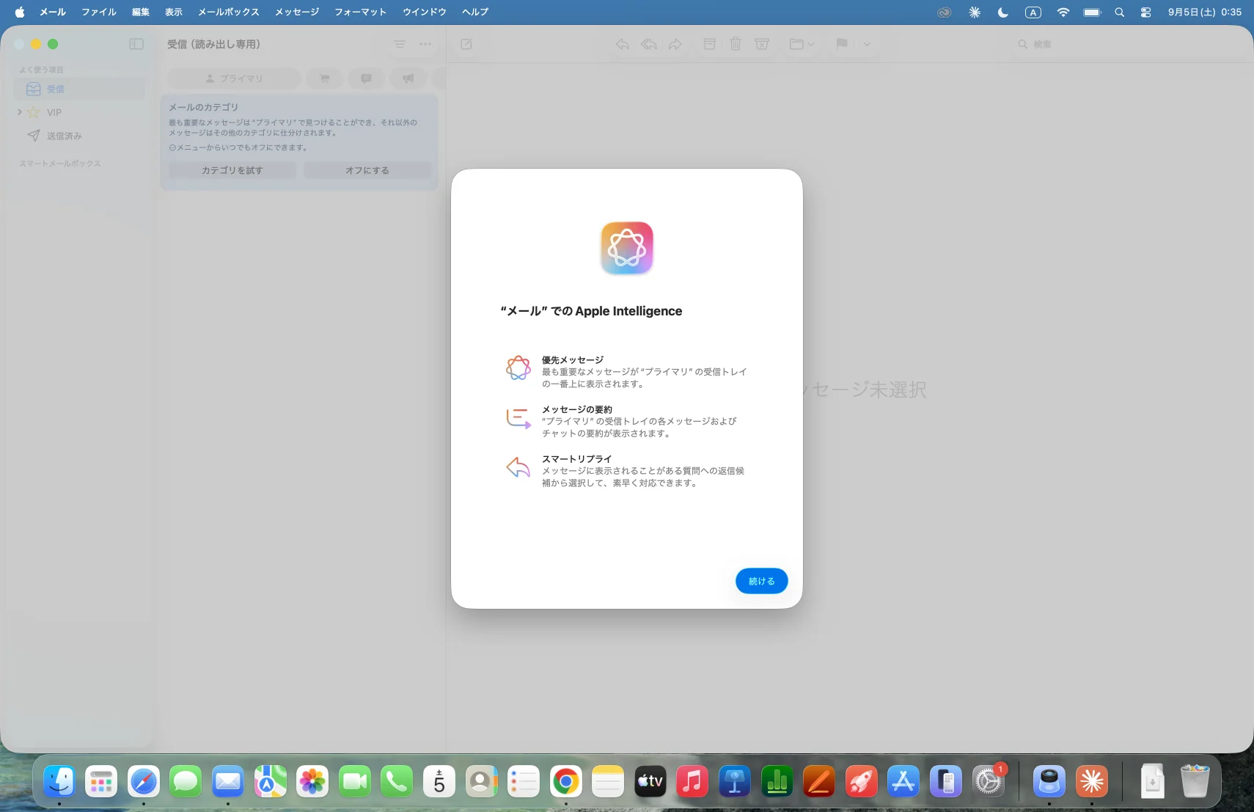Open the Trash in the Dock
1254x812 pixels.
pyautogui.click(x=1195, y=781)
